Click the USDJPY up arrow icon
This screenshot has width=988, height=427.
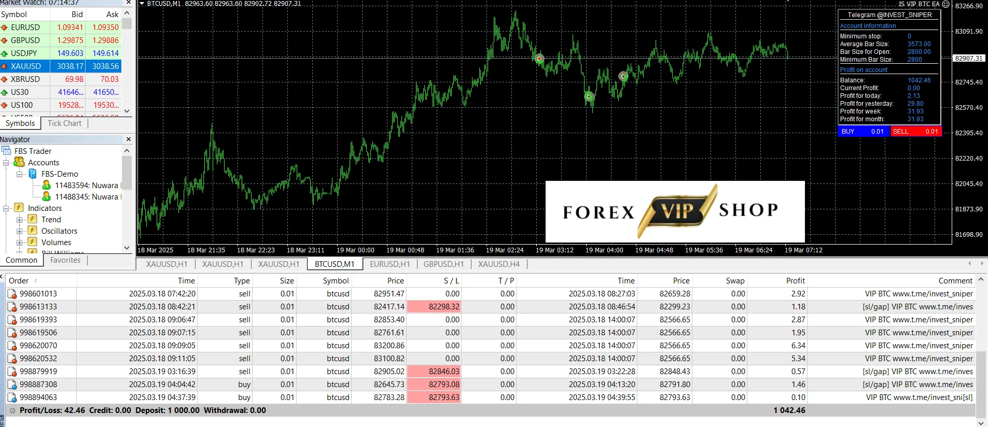pos(4,53)
